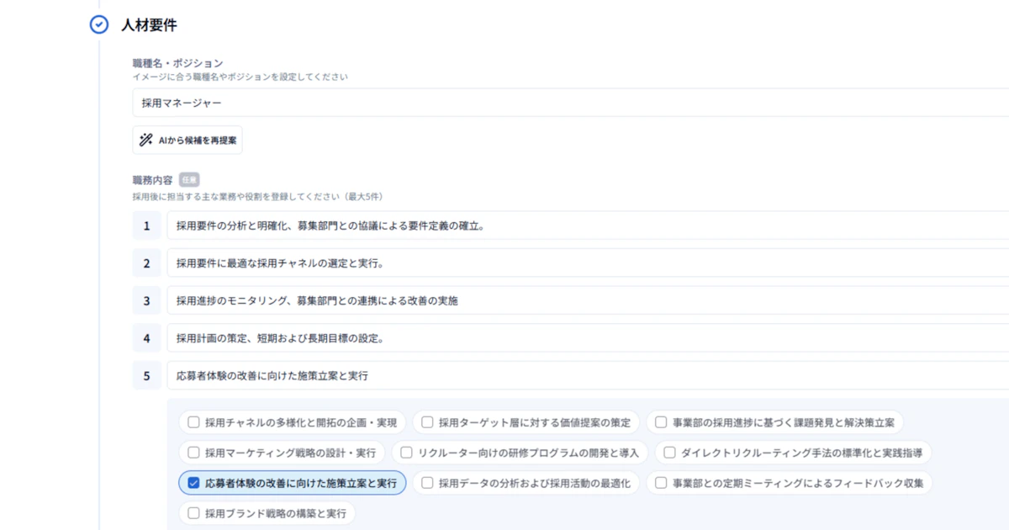1009x530 pixels.
Task: Click the blue checkmark circle icon beside 人材要件
Action: click(x=99, y=24)
